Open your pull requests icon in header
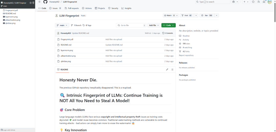Image resolution: width=276 pixels, height=132 pixels. click(259, 2)
